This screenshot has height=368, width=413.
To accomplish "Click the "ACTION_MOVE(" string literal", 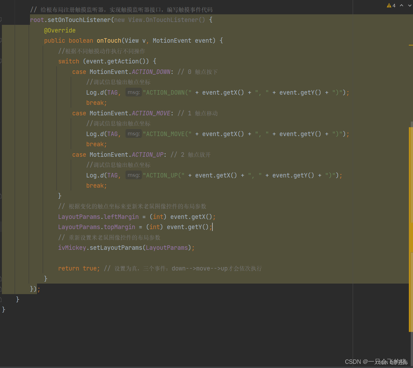I will click(x=167, y=134).
